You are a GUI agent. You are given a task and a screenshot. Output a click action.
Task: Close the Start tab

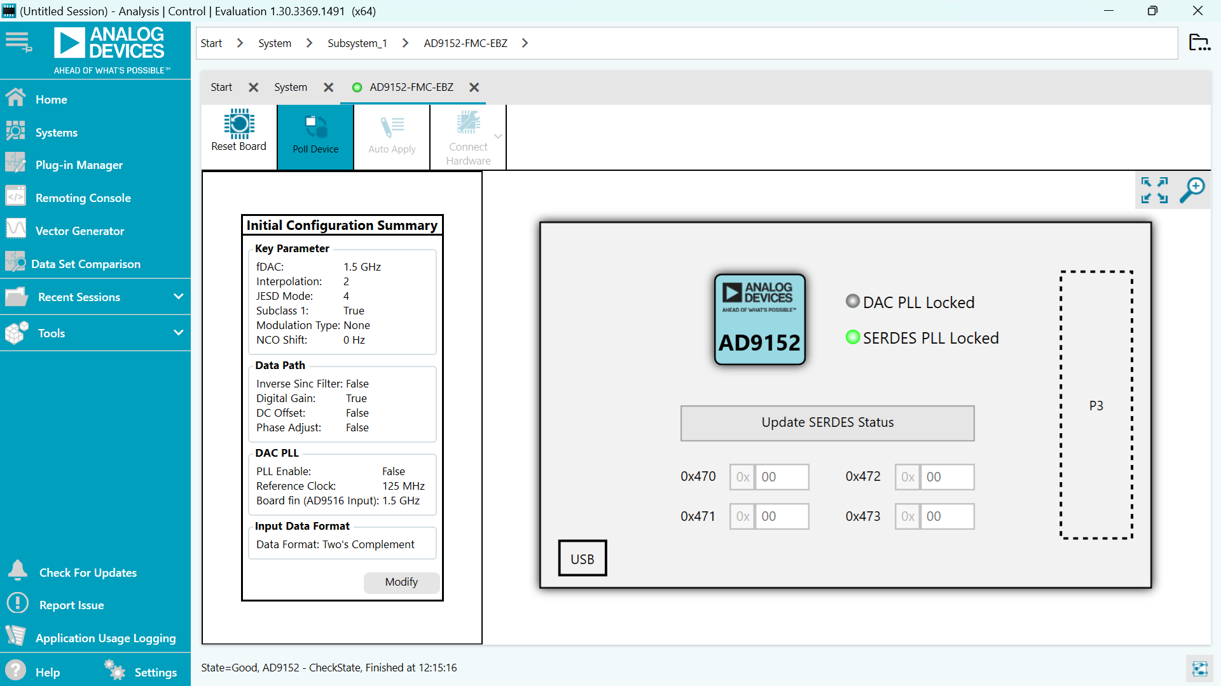(253, 88)
